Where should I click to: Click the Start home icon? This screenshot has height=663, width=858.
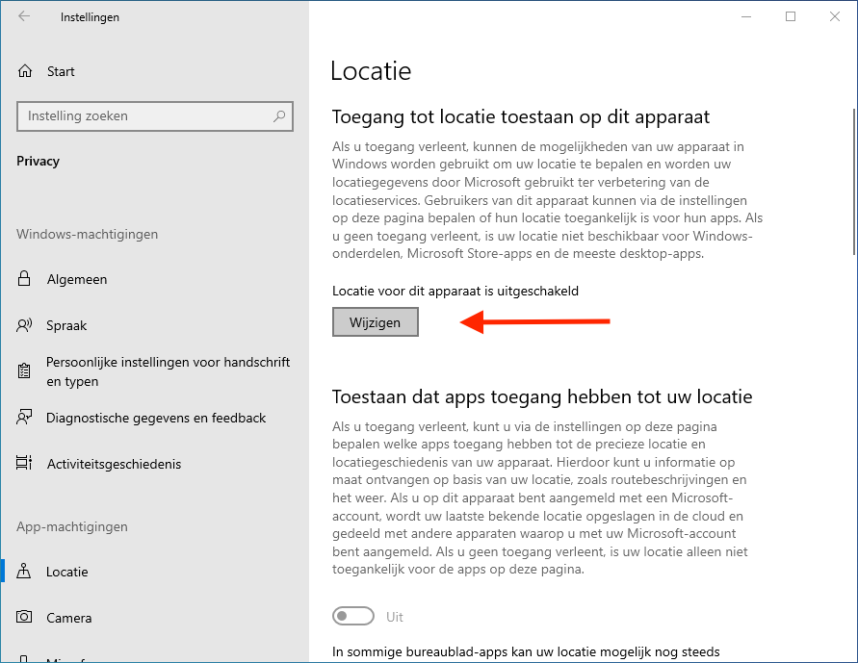25,71
